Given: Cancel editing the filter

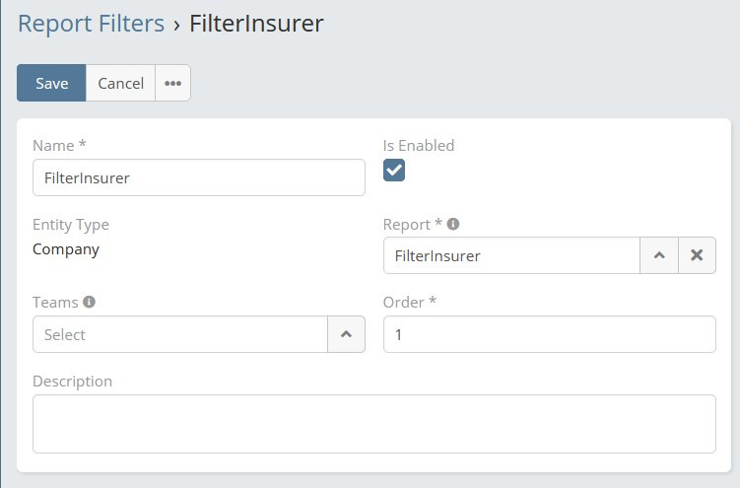Looking at the screenshot, I should (120, 83).
